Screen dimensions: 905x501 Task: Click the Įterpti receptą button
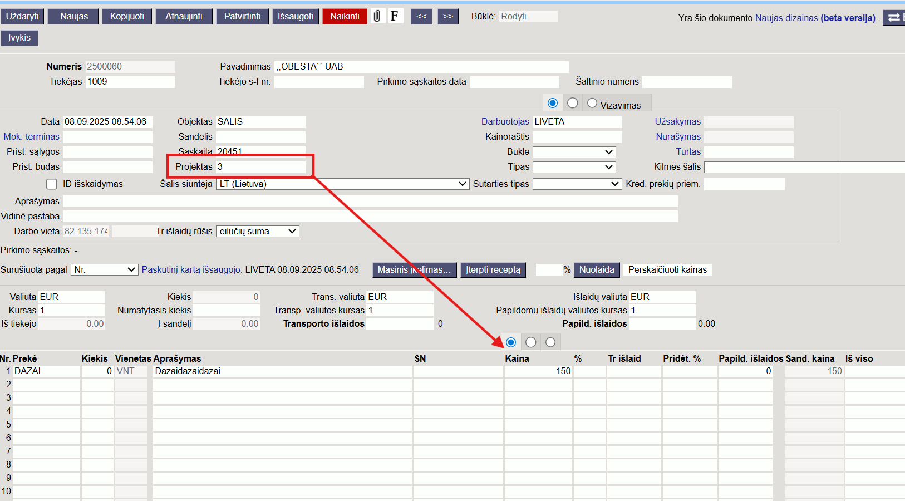(x=493, y=270)
